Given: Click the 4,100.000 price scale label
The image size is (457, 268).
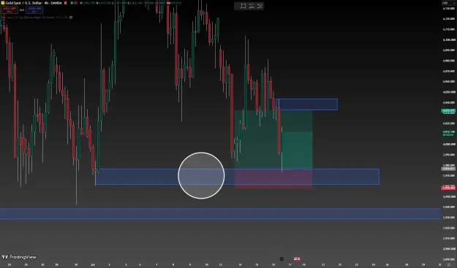Looking at the screenshot, I should coord(449,40).
